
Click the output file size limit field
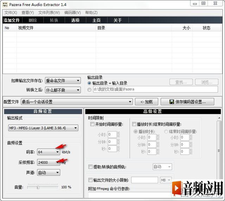(x=144, y=180)
